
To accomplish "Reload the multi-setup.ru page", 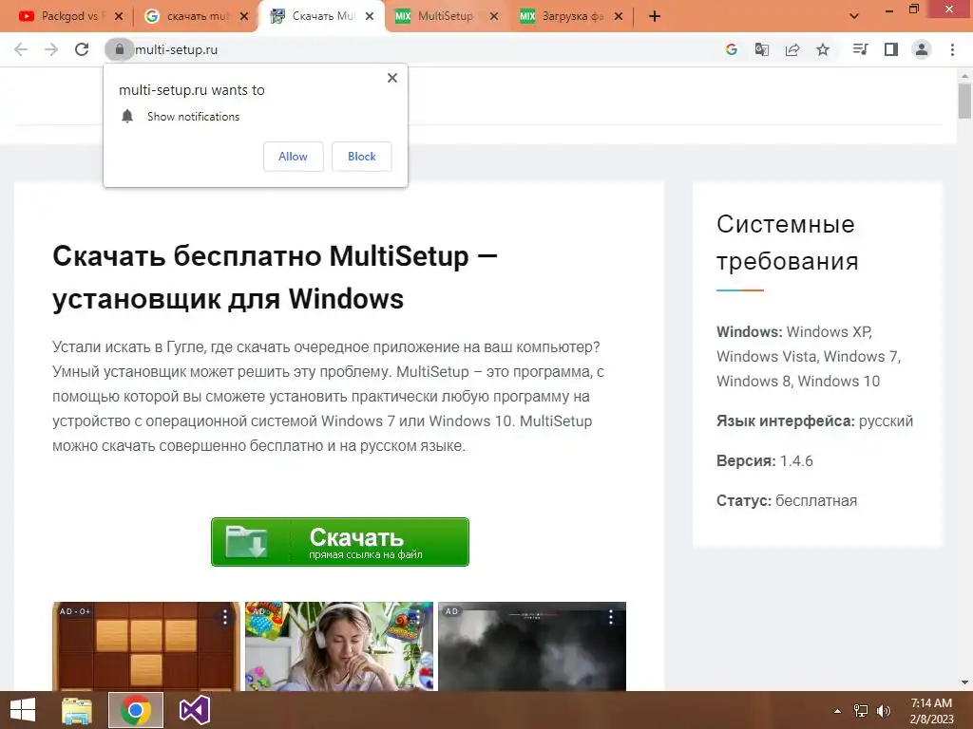I will coord(82,49).
